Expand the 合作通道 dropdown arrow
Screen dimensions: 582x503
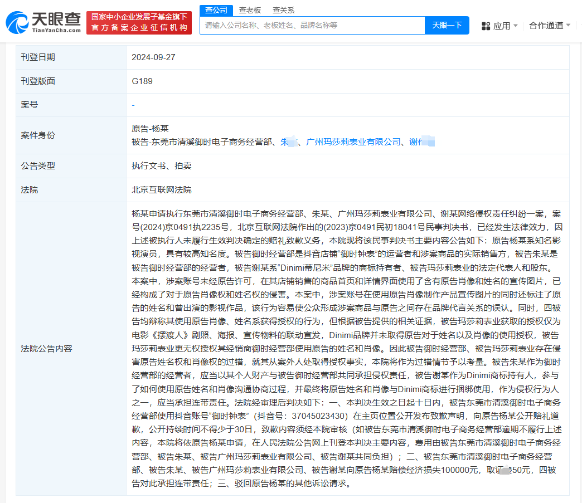568,25
